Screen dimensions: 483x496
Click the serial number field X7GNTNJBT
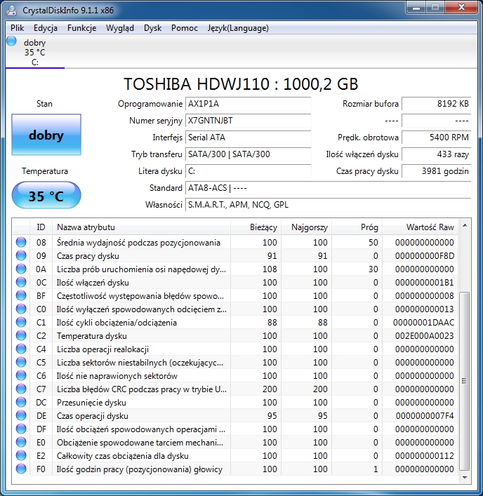(248, 121)
